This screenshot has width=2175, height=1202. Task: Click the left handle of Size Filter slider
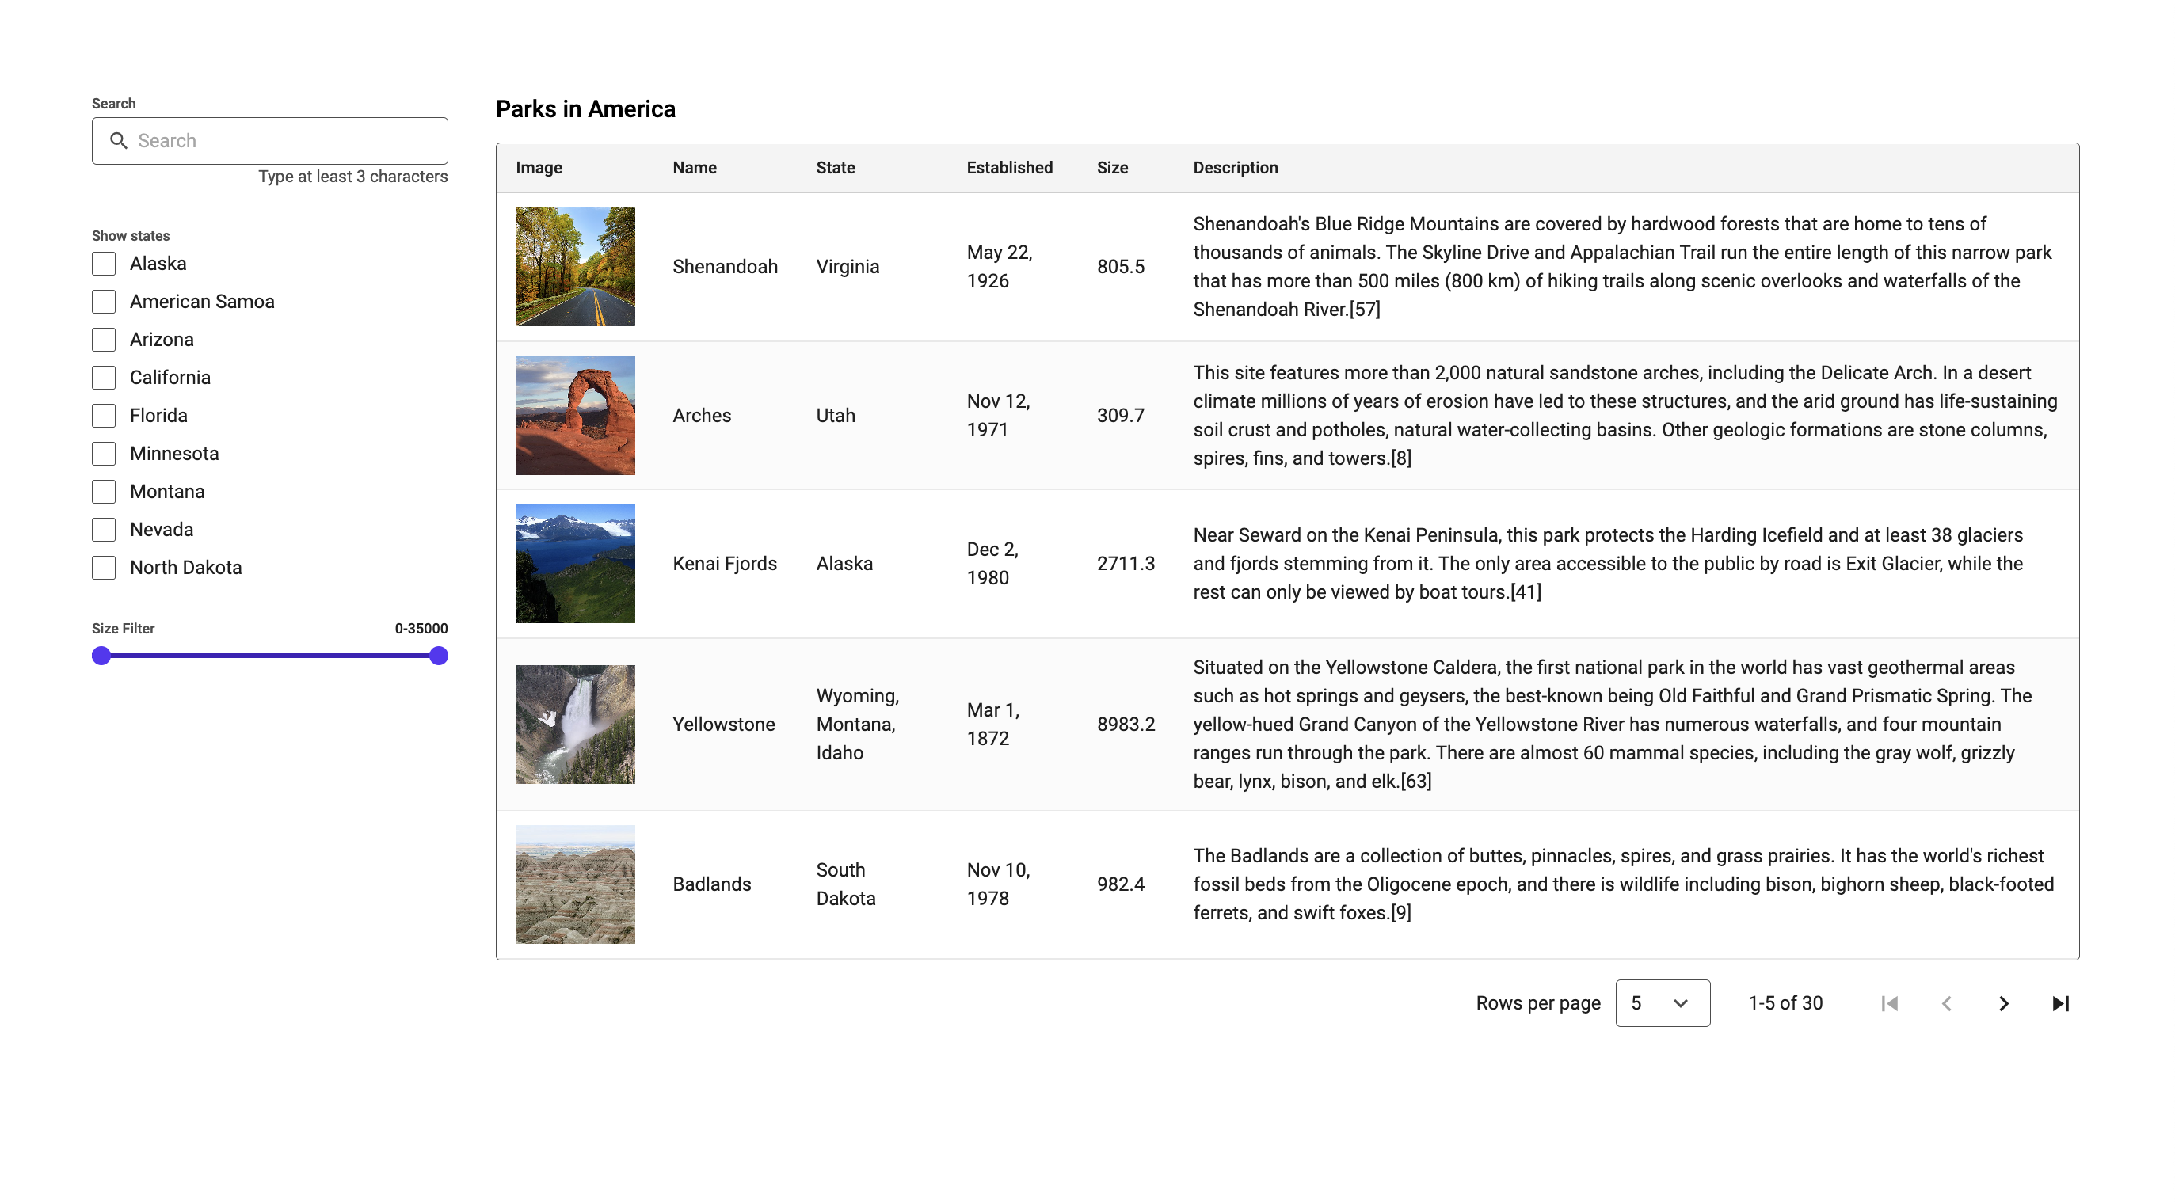click(x=101, y=656)
